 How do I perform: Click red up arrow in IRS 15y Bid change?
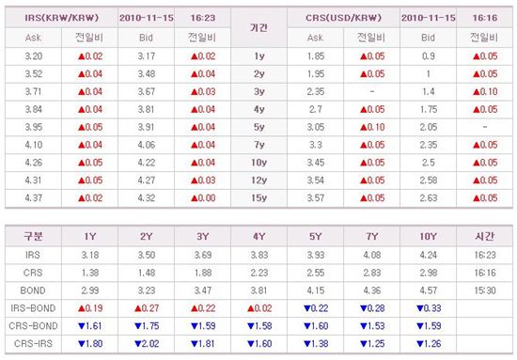[195, 198]
